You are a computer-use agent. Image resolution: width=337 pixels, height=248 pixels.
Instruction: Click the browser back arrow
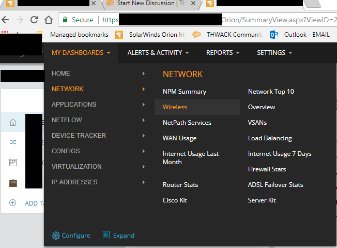tap(5, 20)
